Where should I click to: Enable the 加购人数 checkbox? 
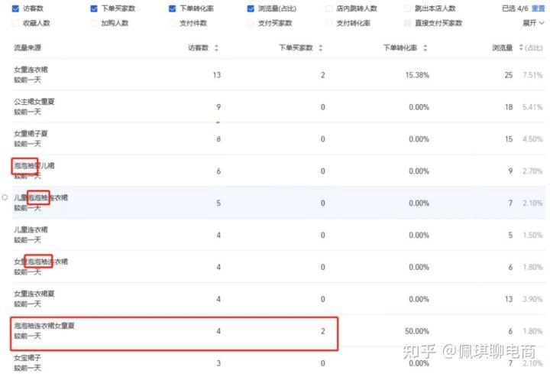(94, 23)
